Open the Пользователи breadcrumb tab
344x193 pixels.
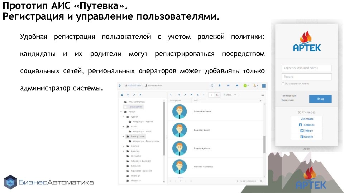pyautogui.click(x=154, y=85)
